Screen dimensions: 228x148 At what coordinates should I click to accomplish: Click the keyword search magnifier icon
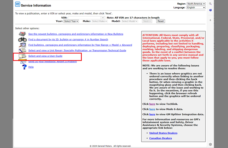pyautogui.click(x=22, y=45)
